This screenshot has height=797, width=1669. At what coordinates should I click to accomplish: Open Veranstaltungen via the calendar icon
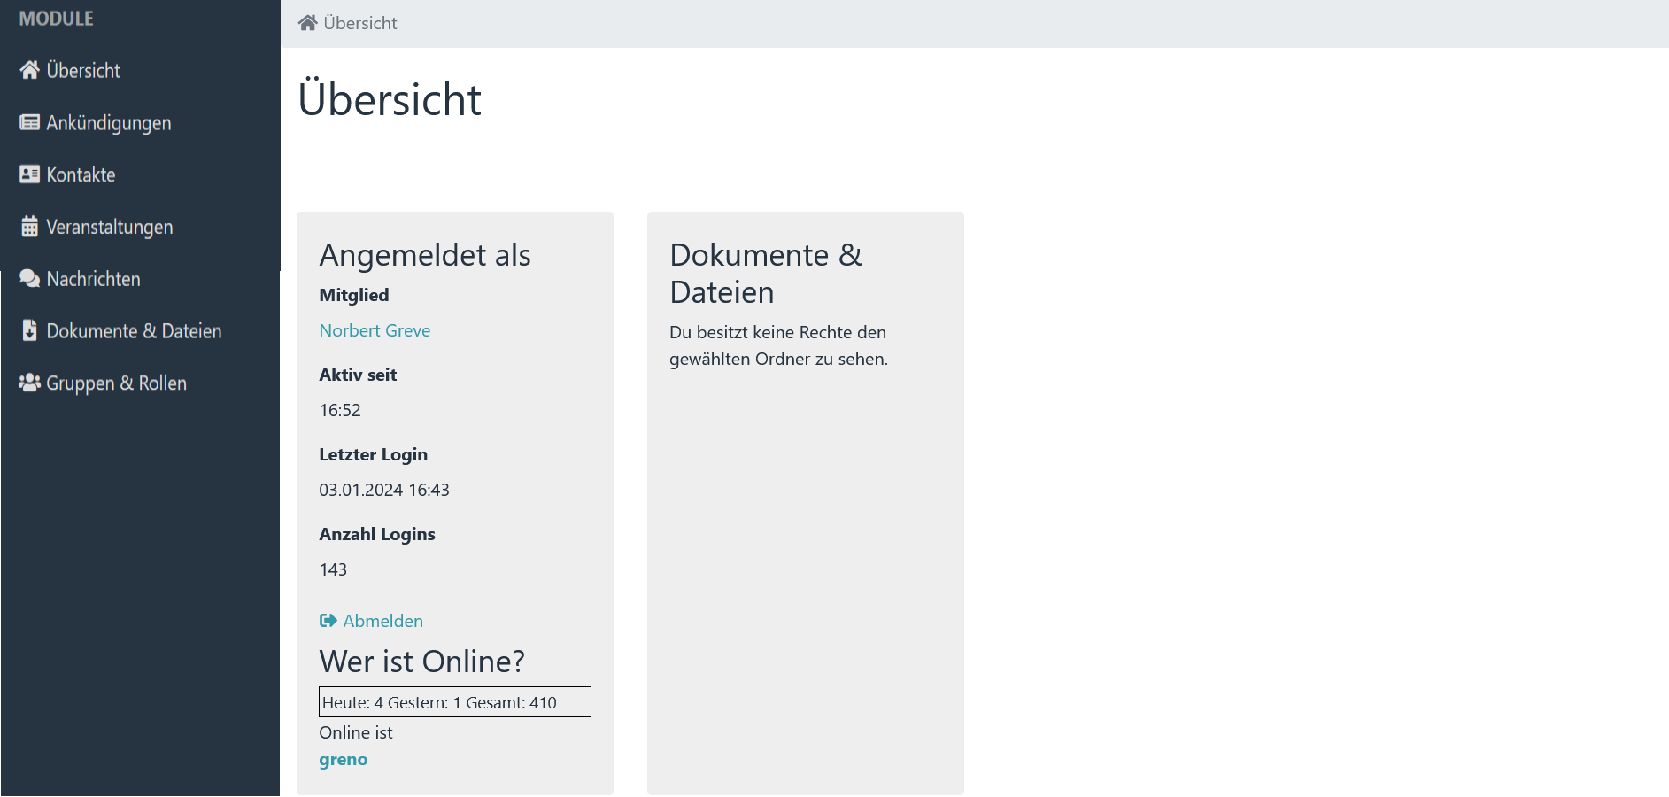pos(29,227)
